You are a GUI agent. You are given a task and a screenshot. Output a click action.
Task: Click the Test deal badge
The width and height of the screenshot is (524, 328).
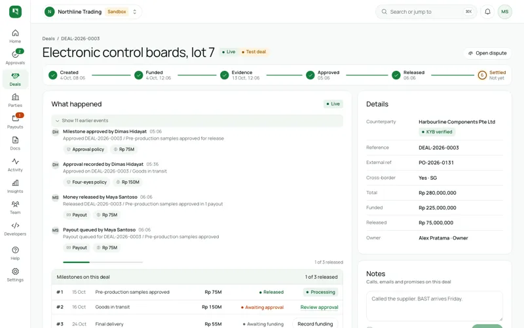253,52
